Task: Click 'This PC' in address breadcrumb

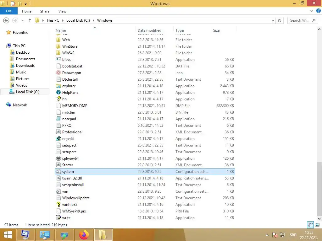Action: [53, 20]
